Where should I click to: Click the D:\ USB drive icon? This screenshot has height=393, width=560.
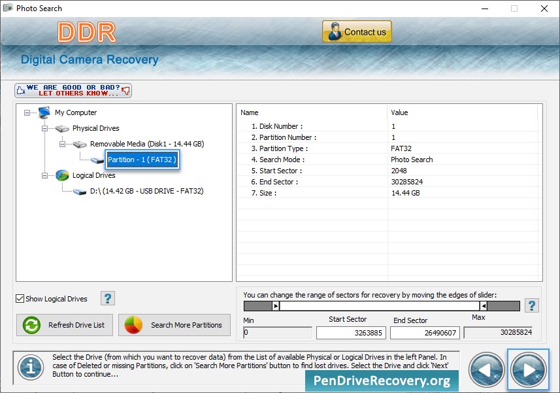(x=80, y=192)
